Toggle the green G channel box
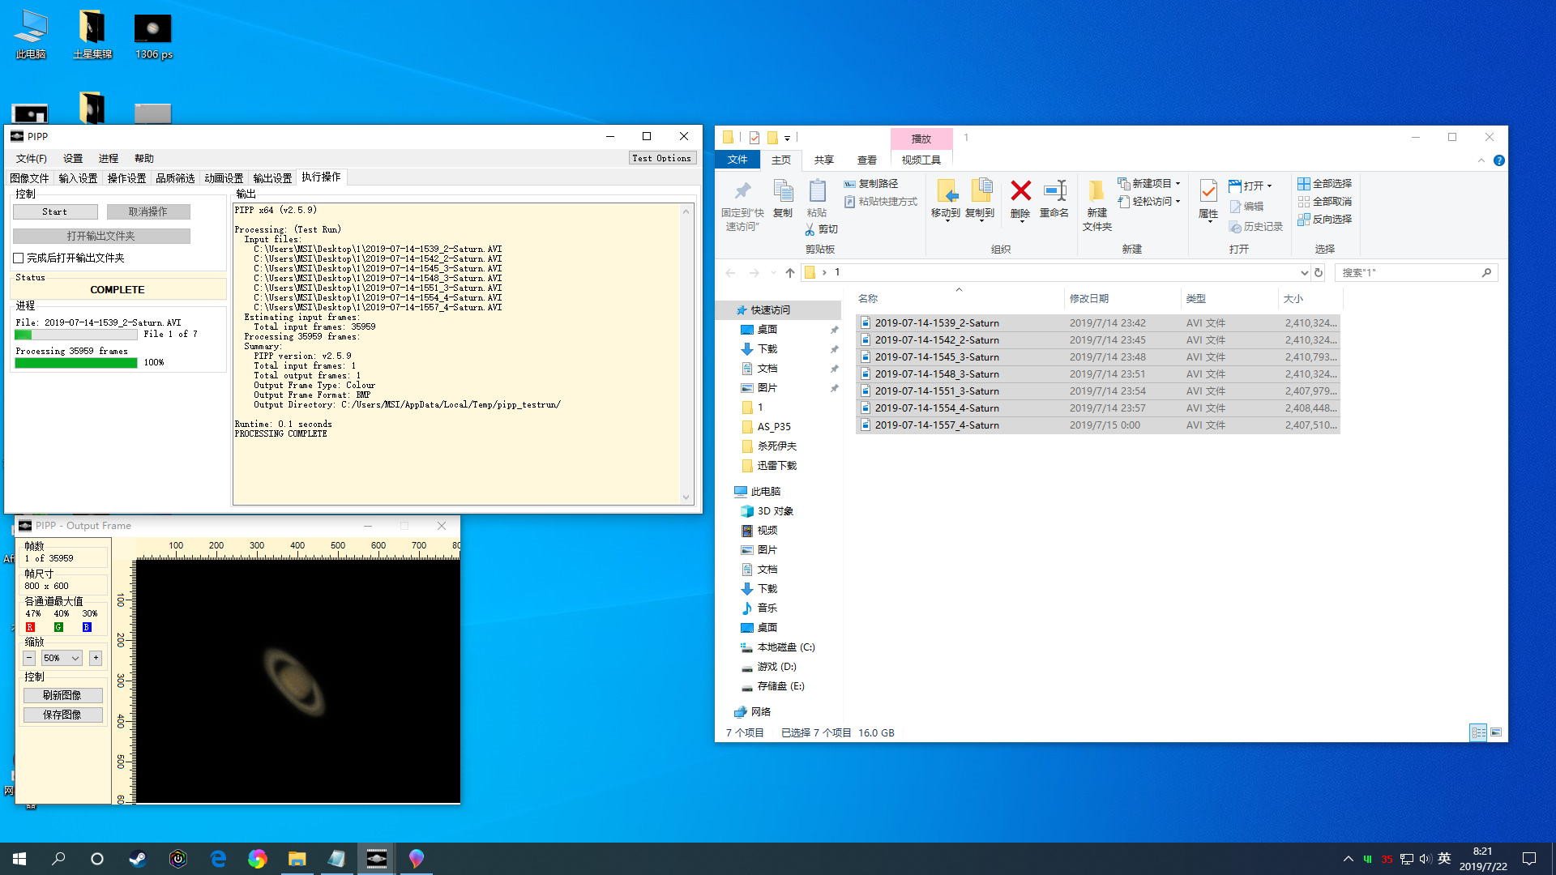1556x875 pixels. pos(58,627)
